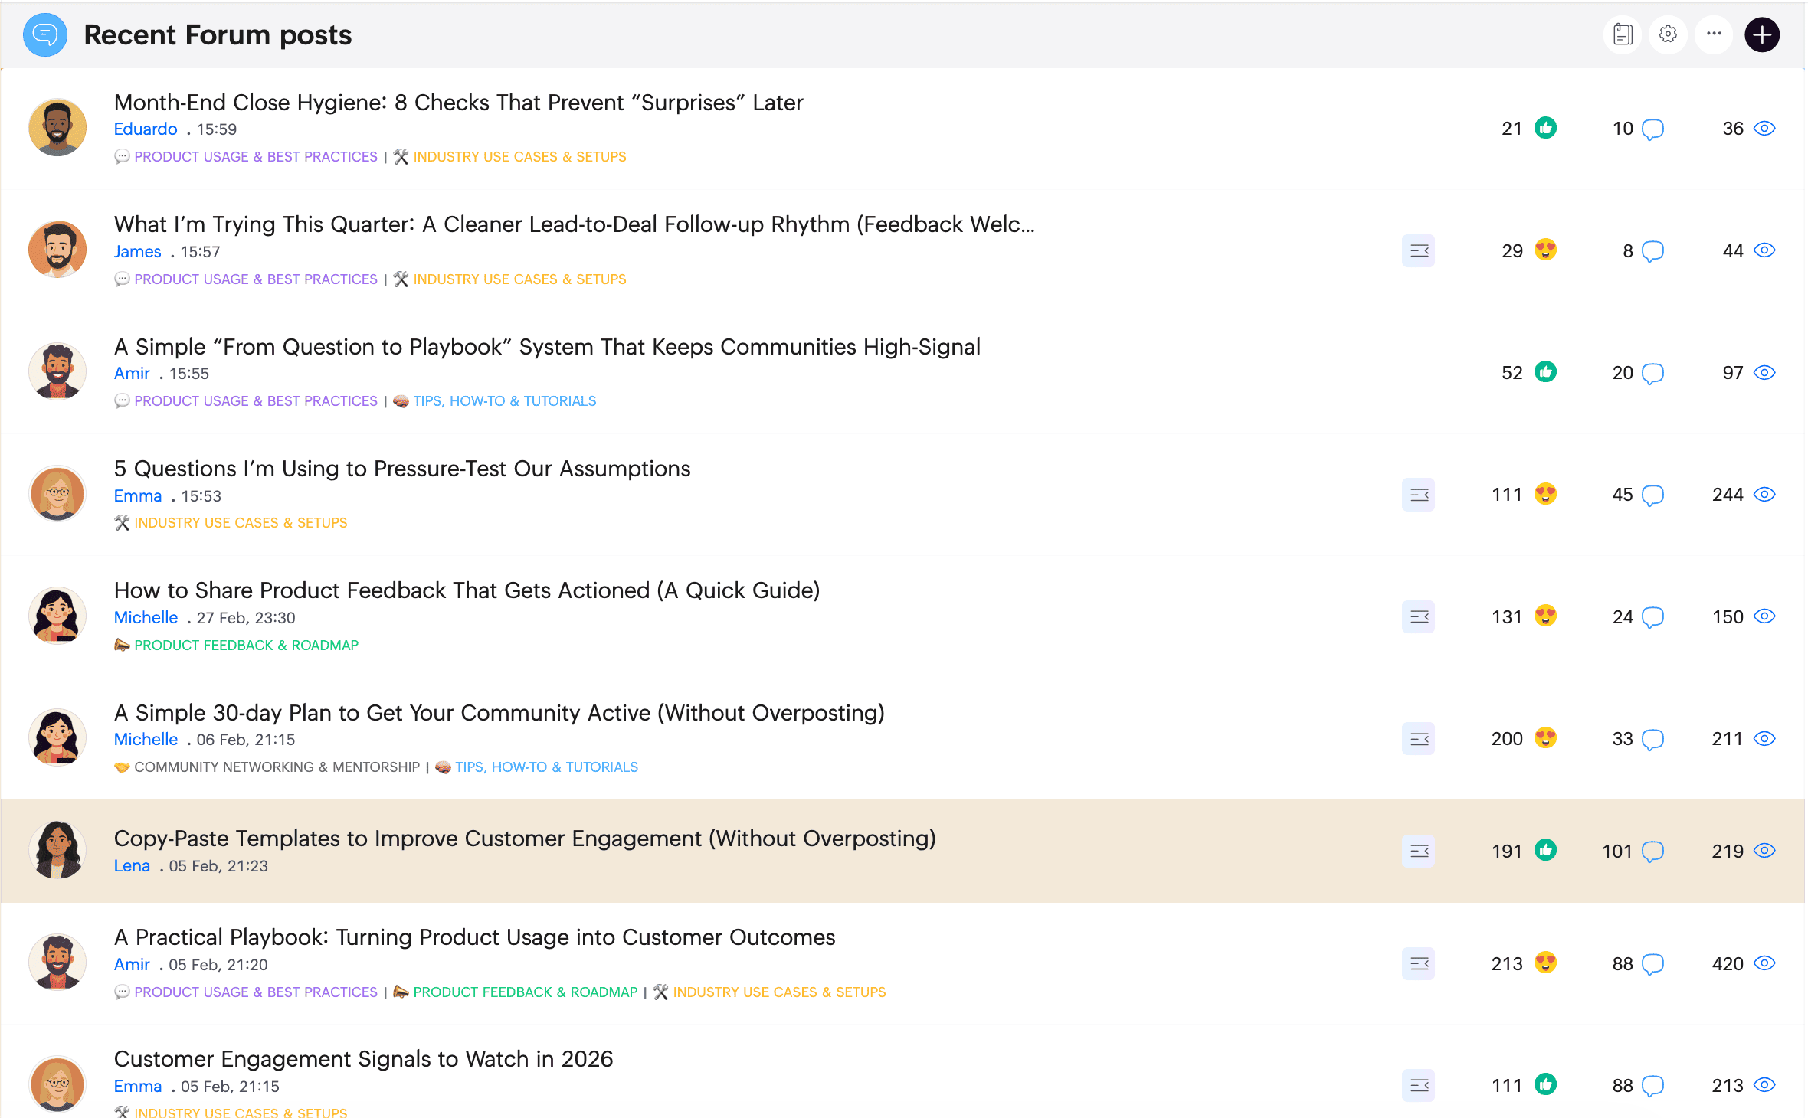Toggle thumbs-up on Lena's Copy-Paste Templates post
The image size is (1808, 1118).
tap(1545, 851)
